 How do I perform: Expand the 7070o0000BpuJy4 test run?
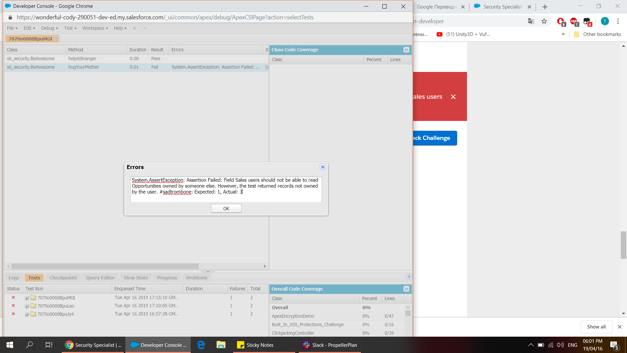[27, 314]
